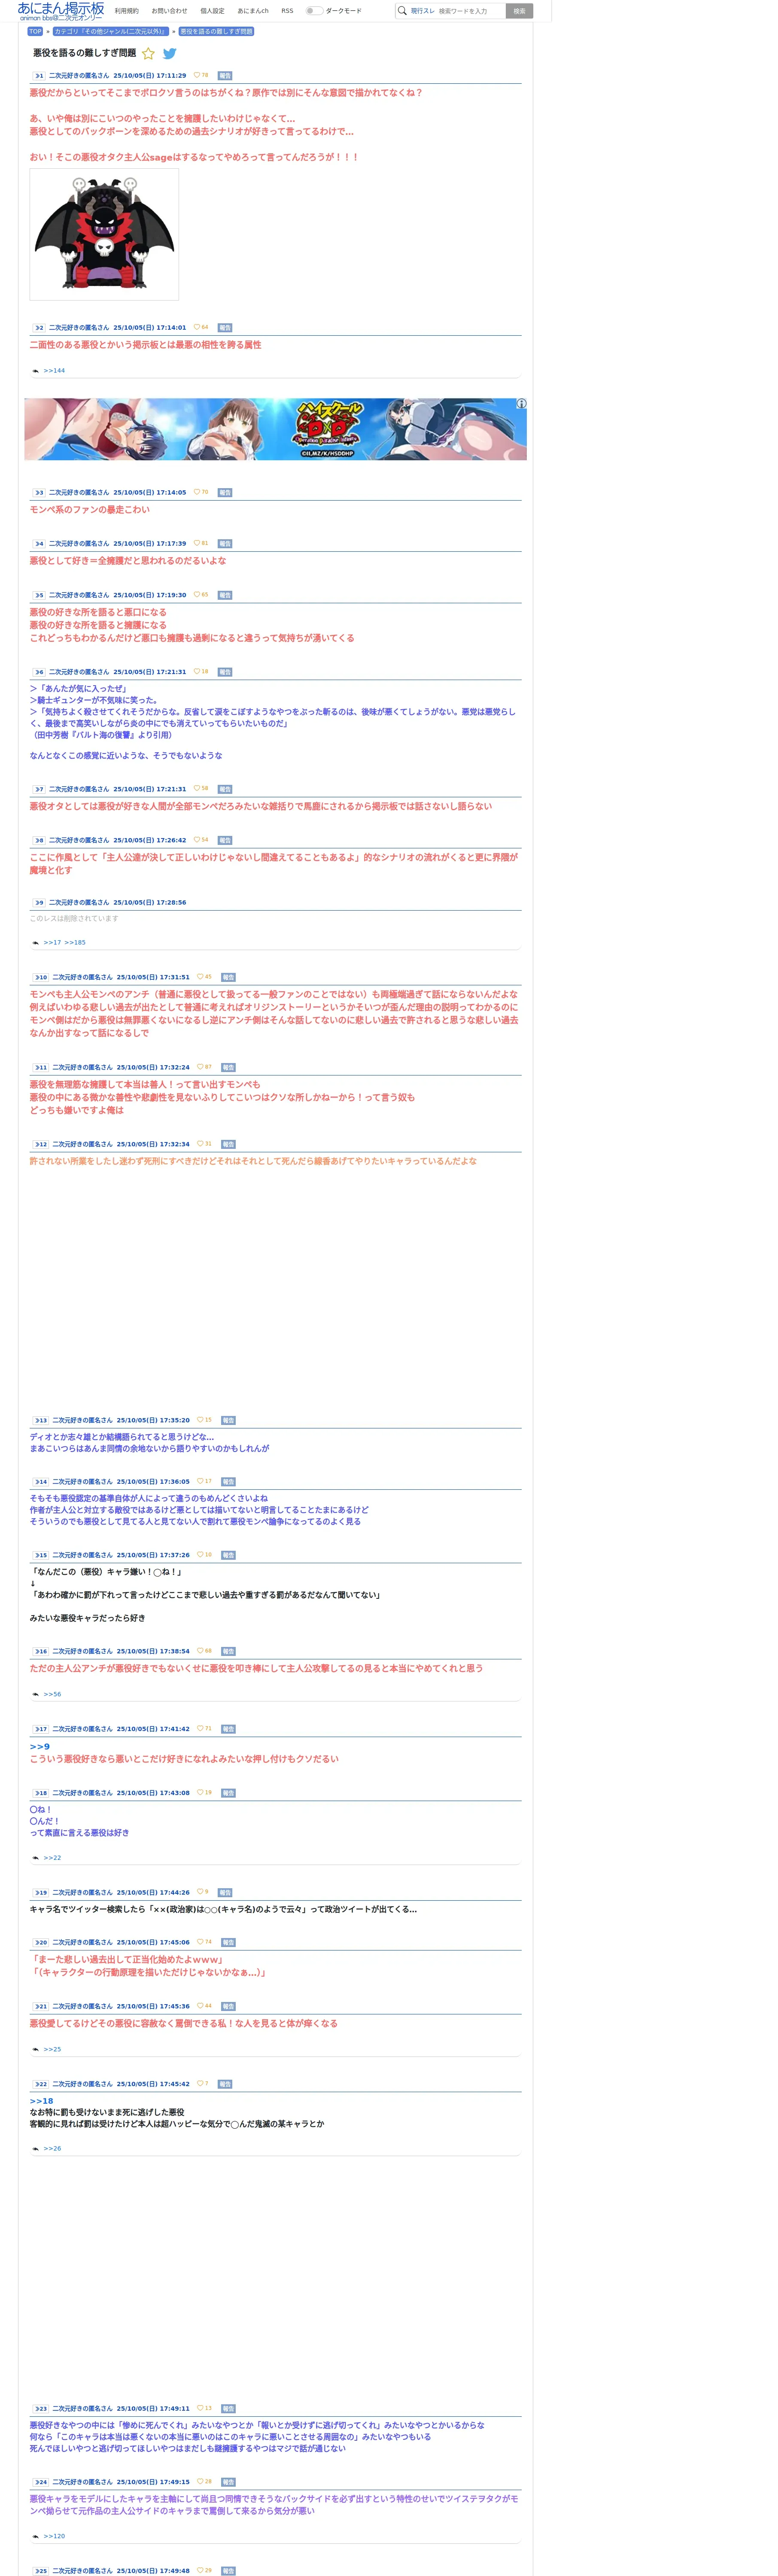778x2576 pixels.
Task: Click the >>1 post number badge
Action: (38, 76)
